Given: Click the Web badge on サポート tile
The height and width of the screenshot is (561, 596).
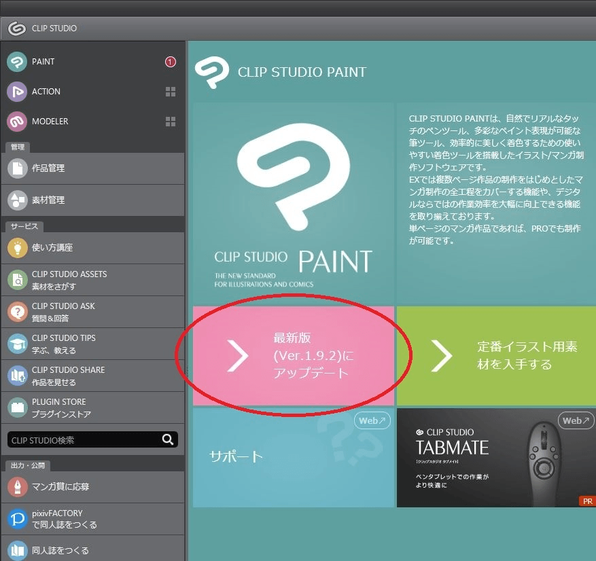Looking at the screenshot, I should pyautogui.click(x=372, y=420).
